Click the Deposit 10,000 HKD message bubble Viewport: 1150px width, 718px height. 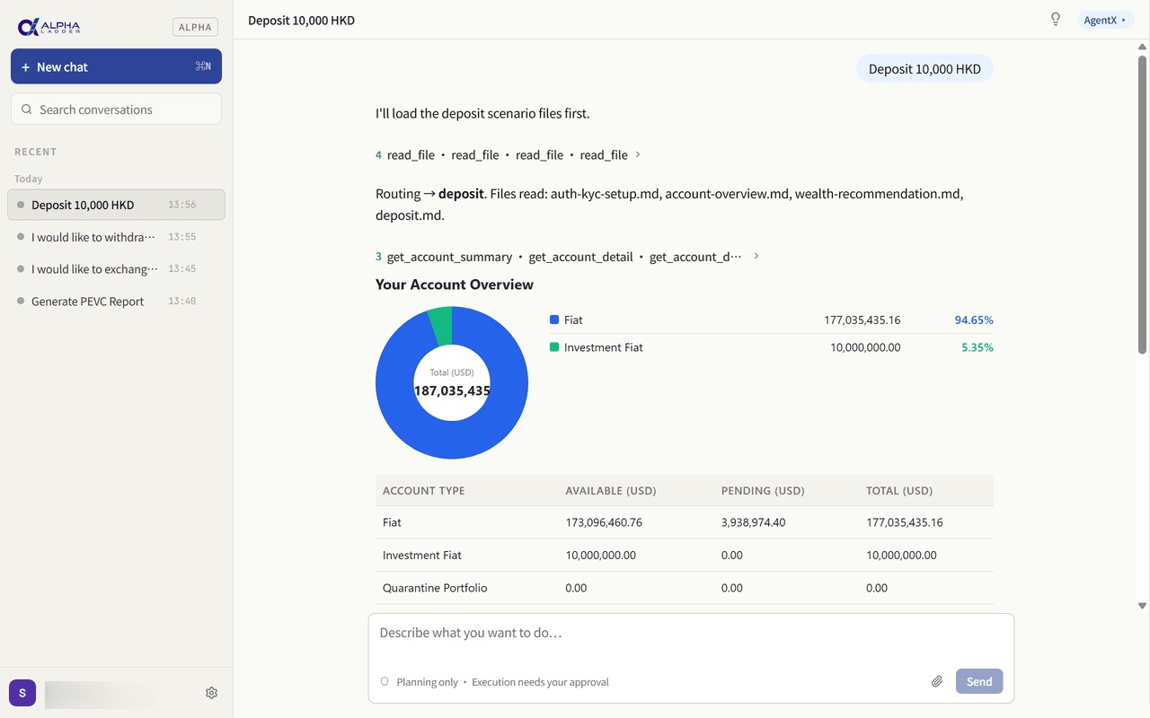click(924, 68)
